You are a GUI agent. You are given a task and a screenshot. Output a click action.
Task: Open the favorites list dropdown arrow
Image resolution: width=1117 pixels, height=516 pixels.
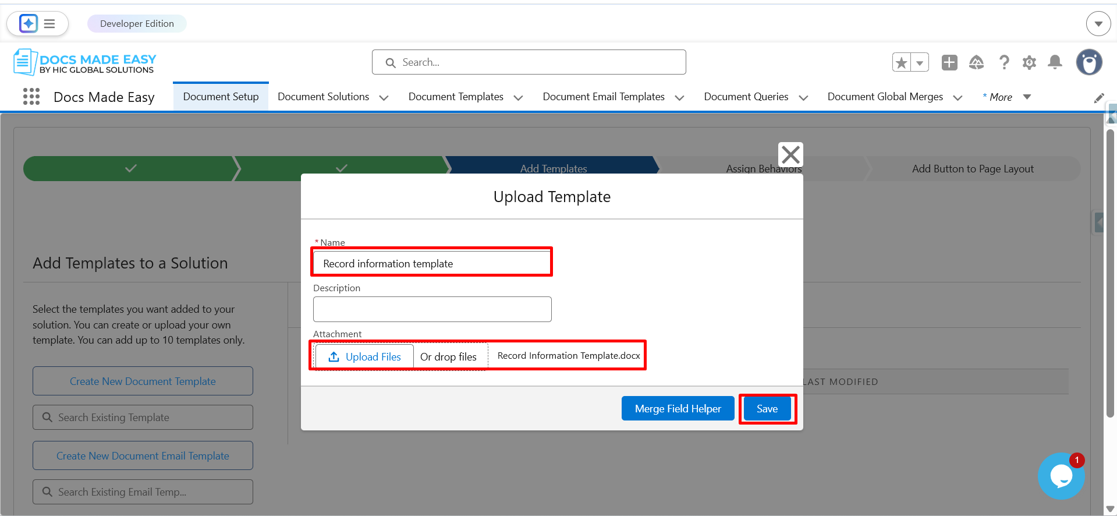coord(920,62)
